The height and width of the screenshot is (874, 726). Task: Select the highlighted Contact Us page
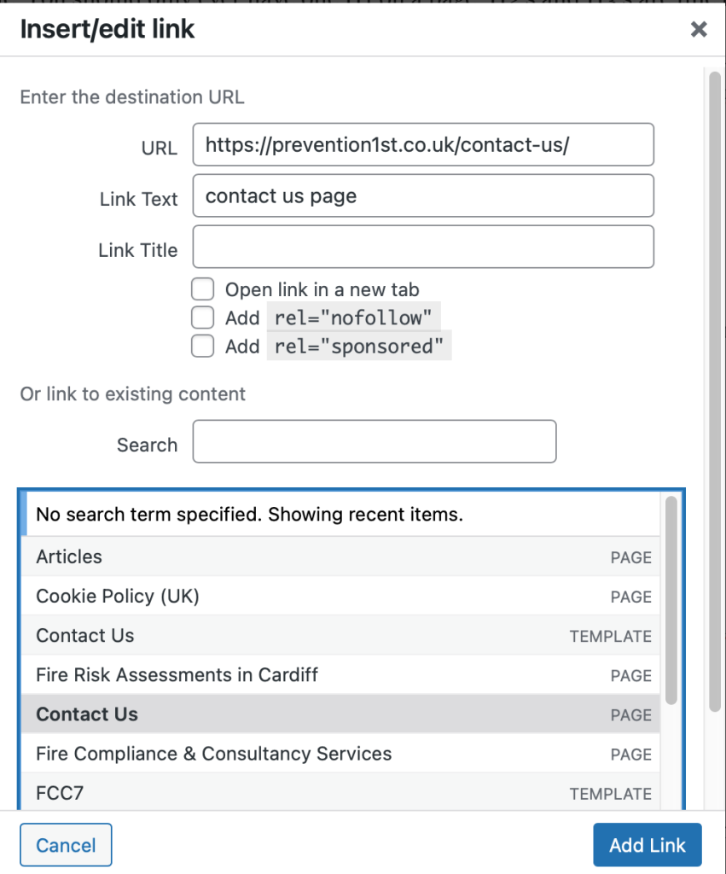(x=341, y=714)
